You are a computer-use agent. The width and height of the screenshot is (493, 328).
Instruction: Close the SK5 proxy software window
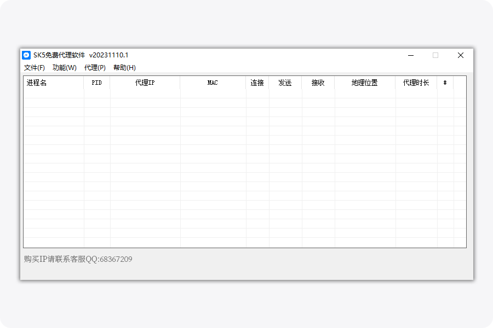point(461,55)
